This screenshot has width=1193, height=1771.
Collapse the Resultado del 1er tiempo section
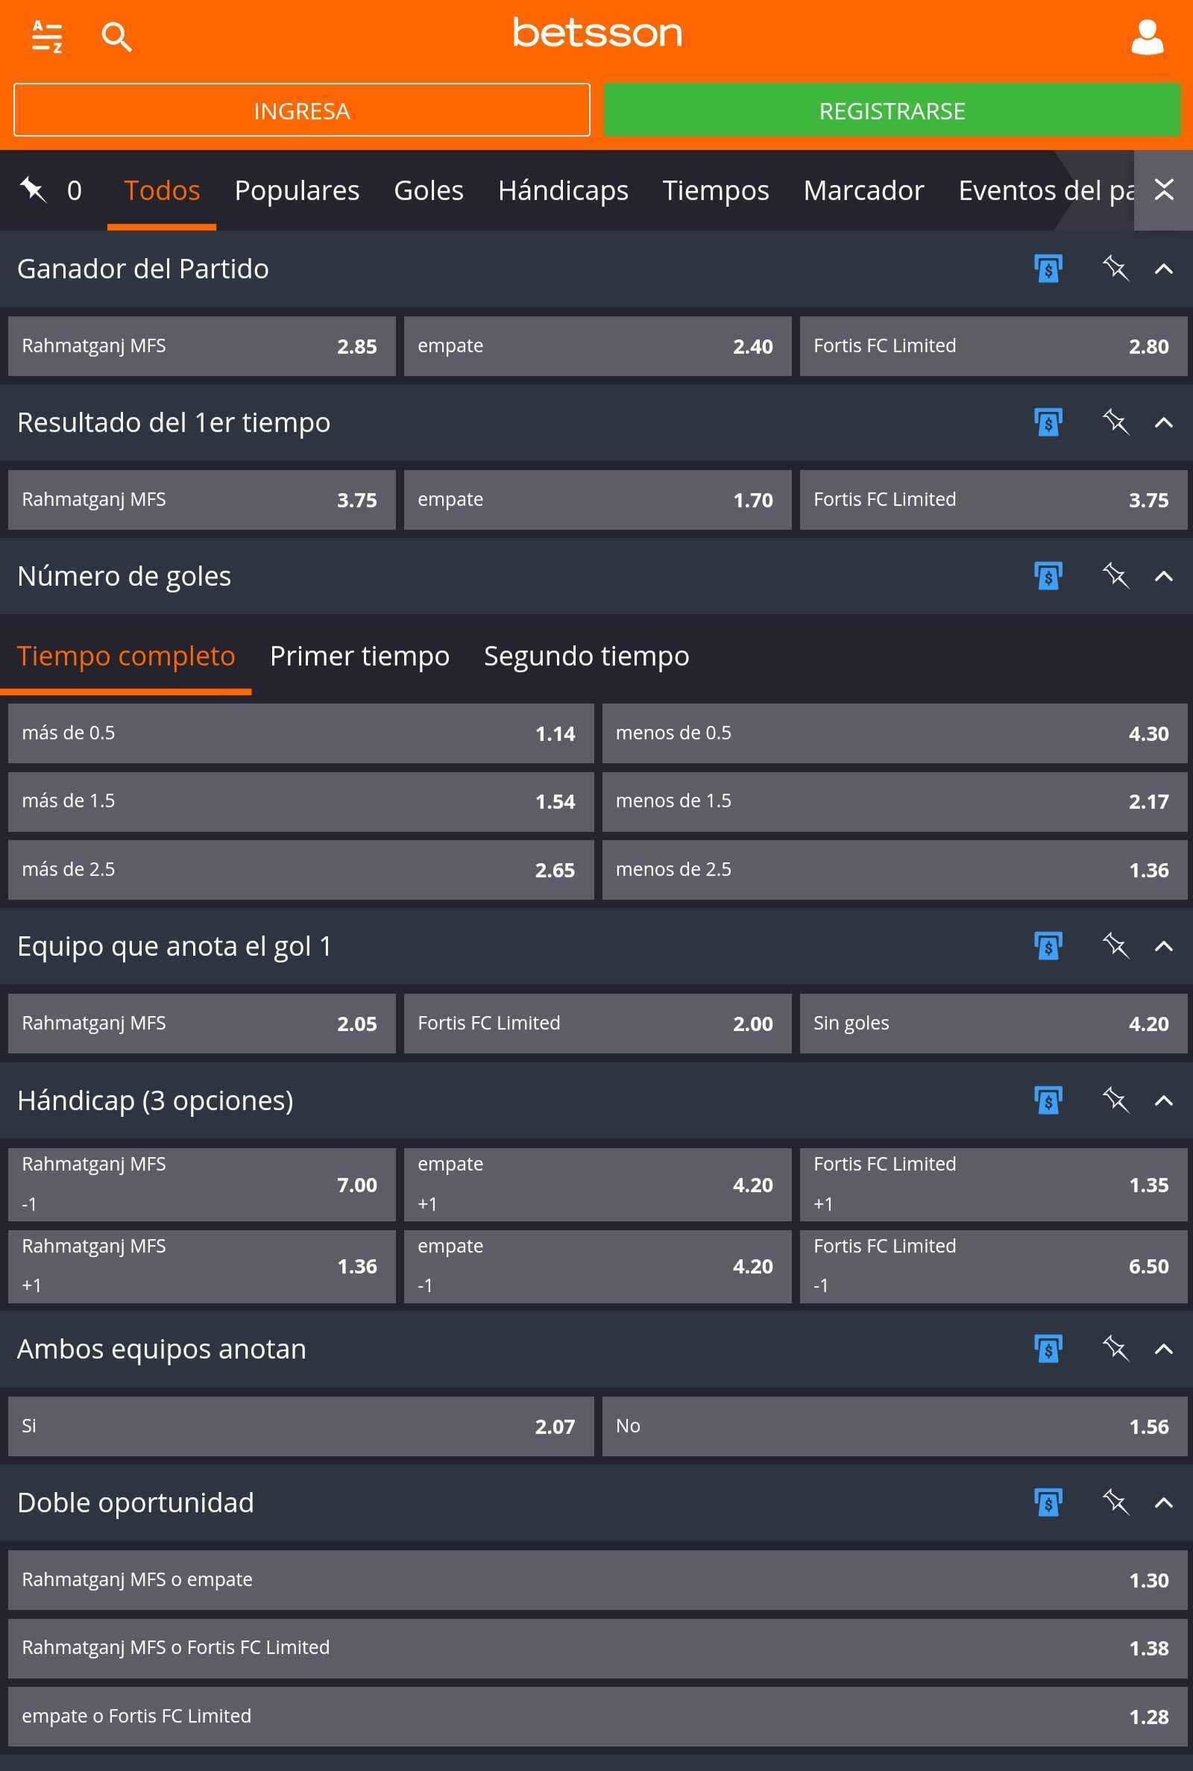coord(1163,422)
